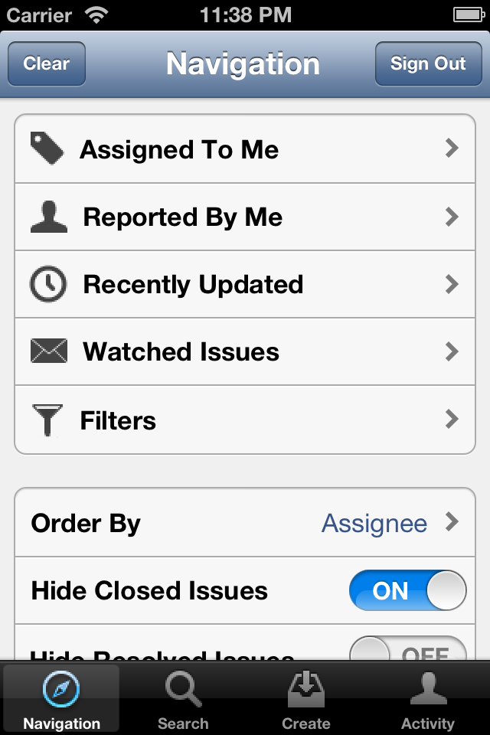The image size is (490, 735).
Task: Open the Recently Updated list item
Action: (245, 284)
